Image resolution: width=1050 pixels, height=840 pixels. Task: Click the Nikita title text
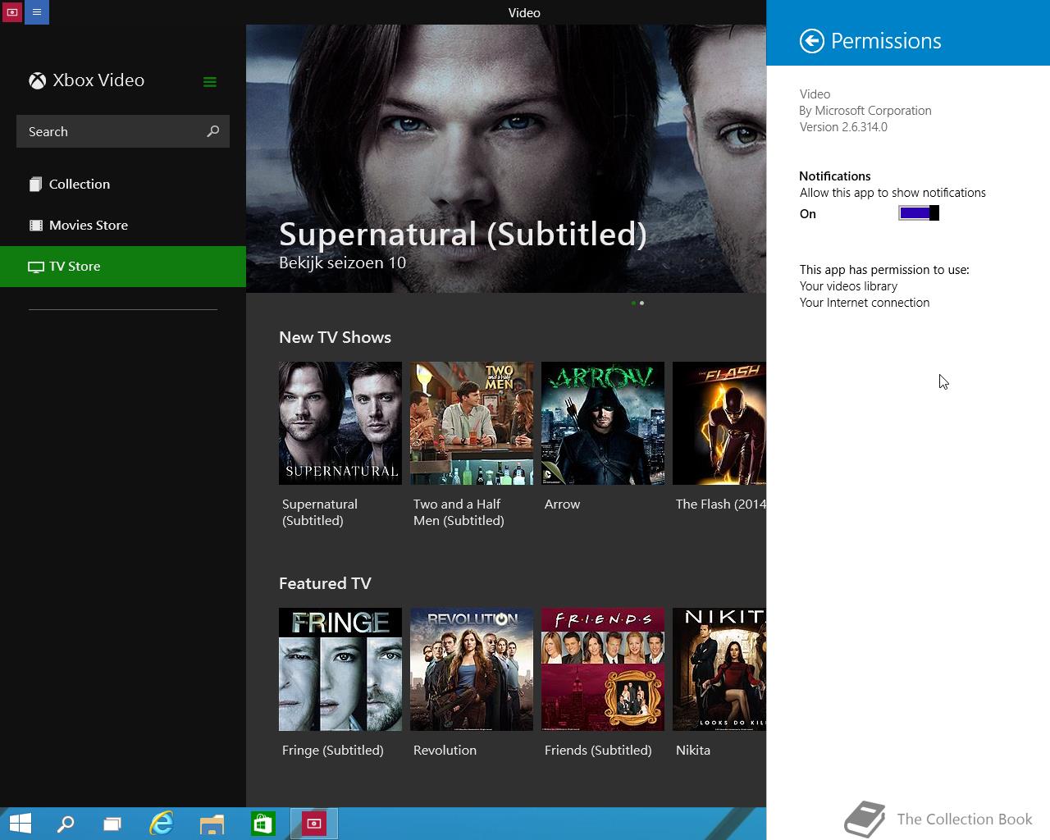tap(693, 751)
